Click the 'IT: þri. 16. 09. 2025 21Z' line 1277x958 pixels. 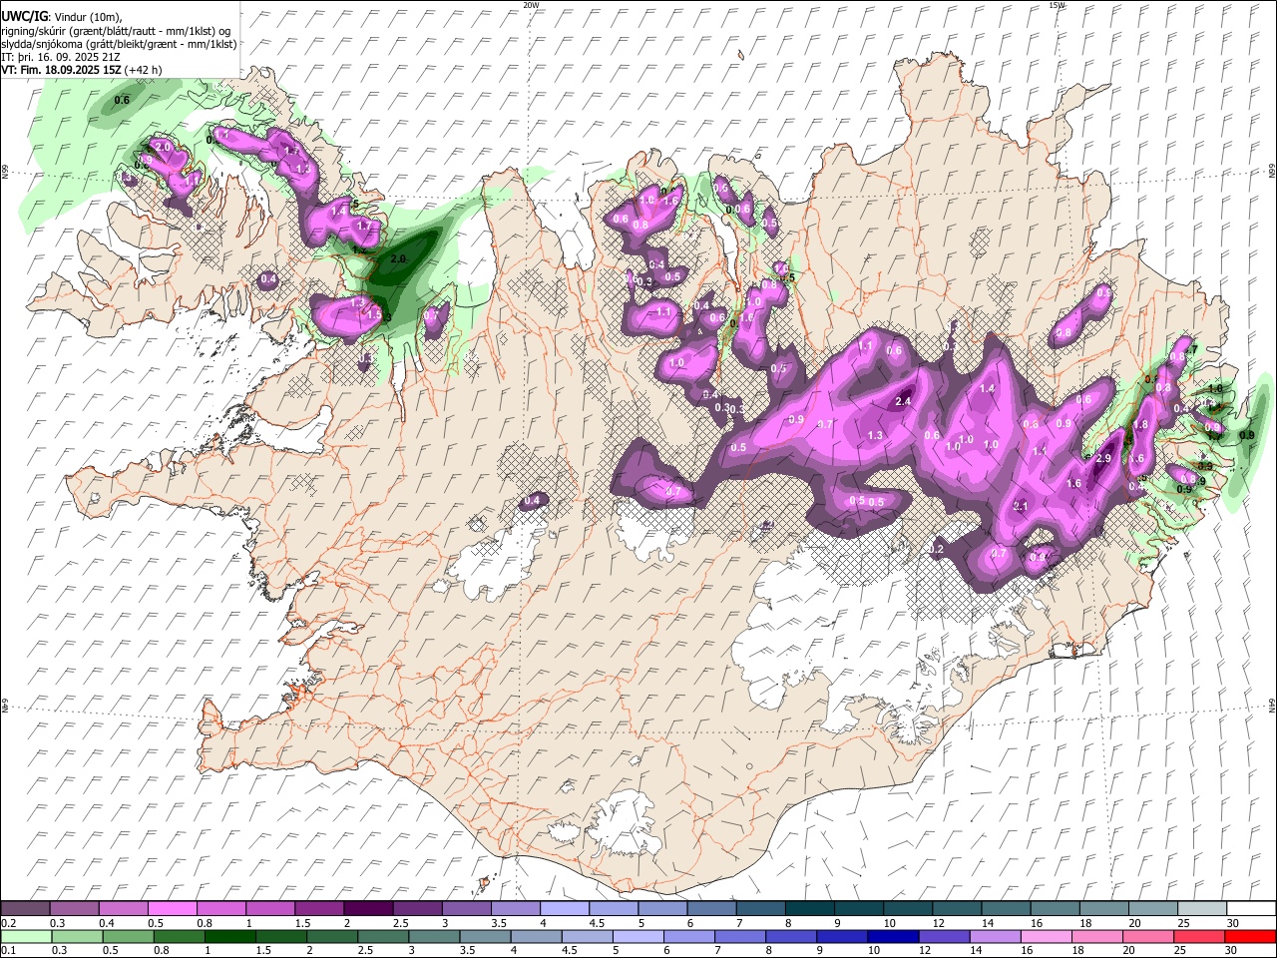(x=61, y=57)
